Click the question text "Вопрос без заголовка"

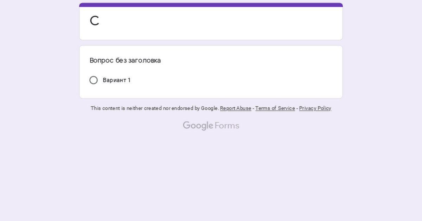(x=125, y=60)
